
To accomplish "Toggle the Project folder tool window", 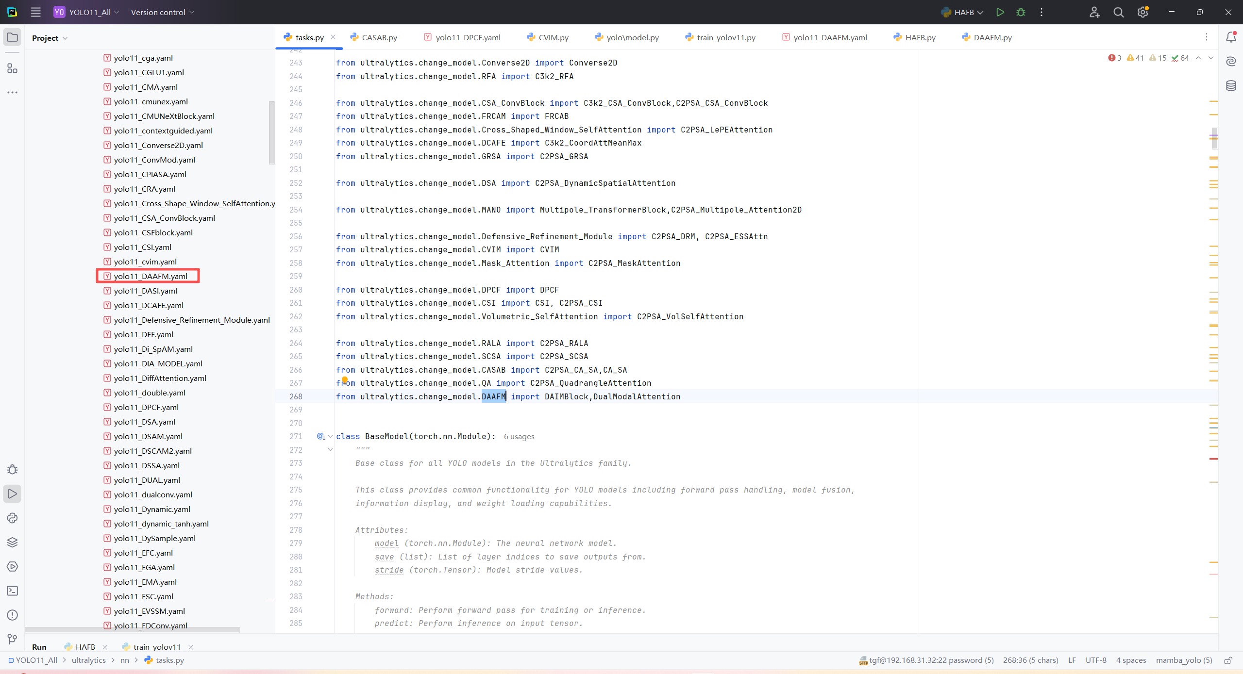I will coord(13,37).
